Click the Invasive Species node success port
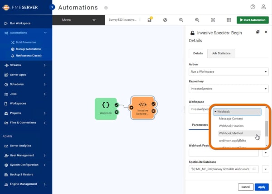Viewport: 272px width, 194px height. point(154,104)
